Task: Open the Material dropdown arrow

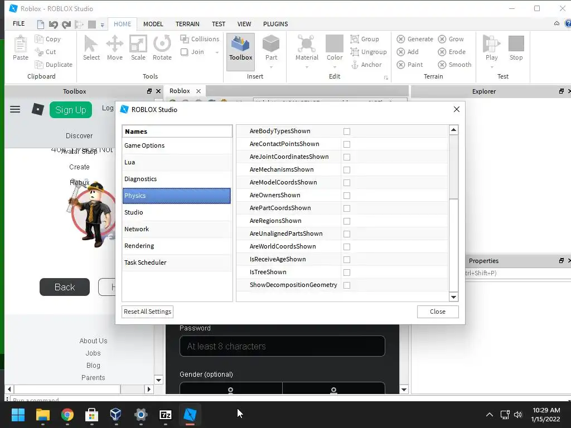Action: [x=307, y=67]
